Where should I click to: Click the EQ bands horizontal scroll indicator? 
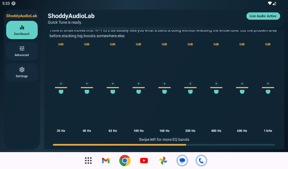coord(164,145)
